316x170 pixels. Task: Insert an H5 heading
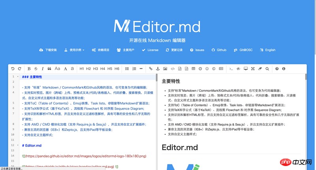[x=110, y=68]
